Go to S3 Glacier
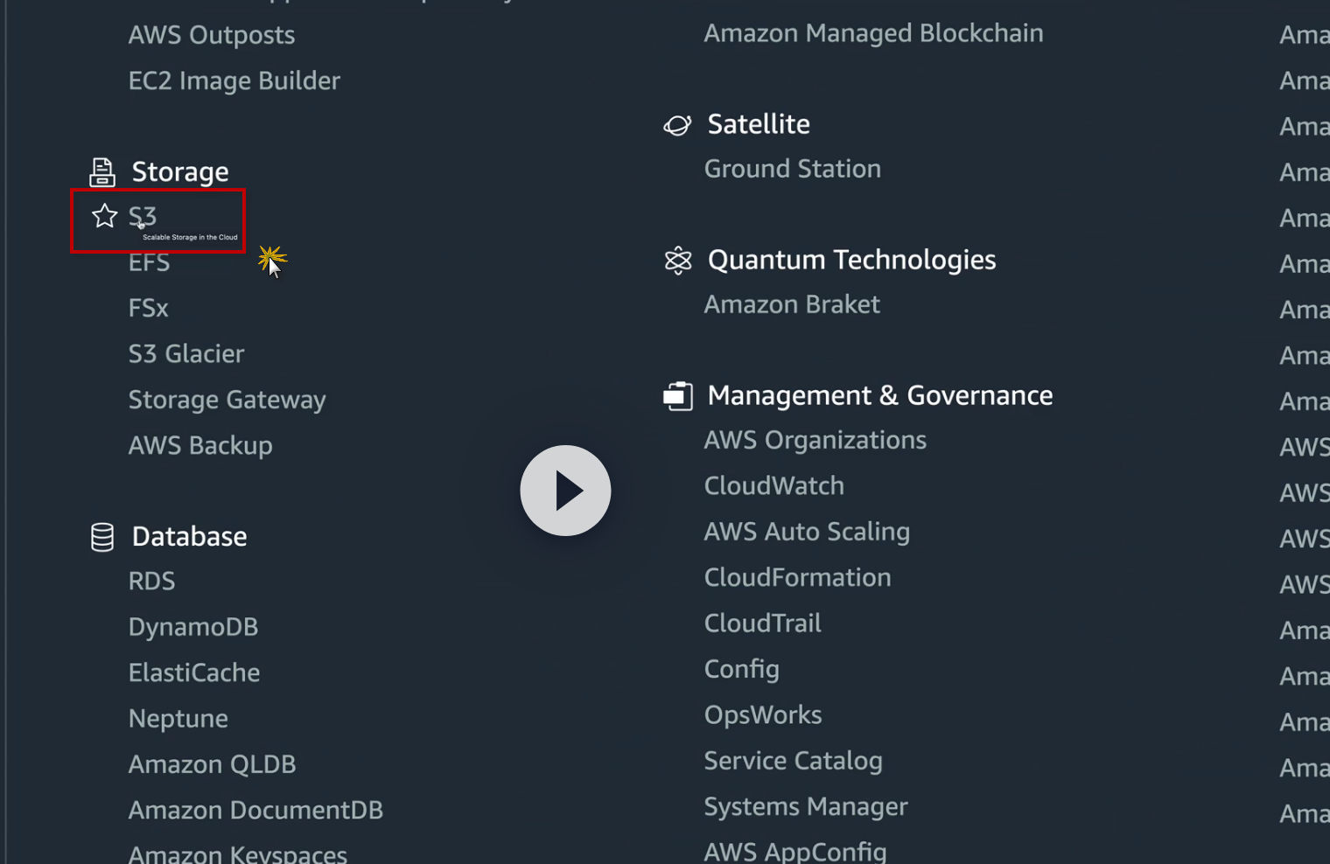Image resolution: width=1330 pixels, height=864 pixels. pyautogui.click(x=185, y=354)
